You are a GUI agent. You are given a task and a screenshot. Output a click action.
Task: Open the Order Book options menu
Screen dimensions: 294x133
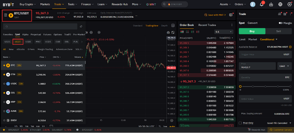(232, 25)
